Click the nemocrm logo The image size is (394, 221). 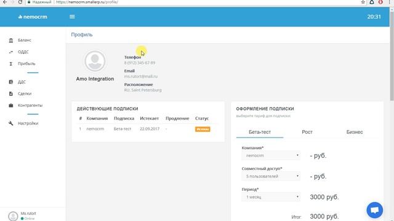(33, 17)
